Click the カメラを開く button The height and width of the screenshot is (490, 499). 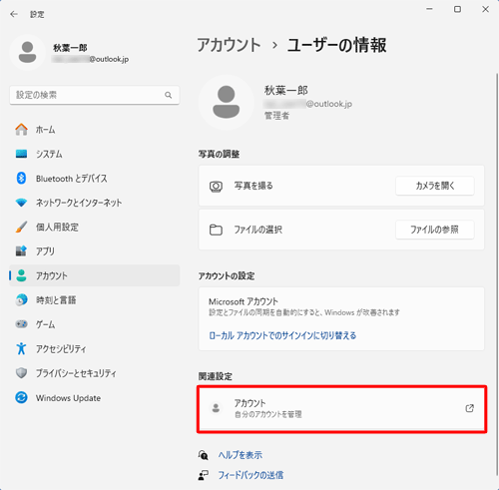pos(435,186)
